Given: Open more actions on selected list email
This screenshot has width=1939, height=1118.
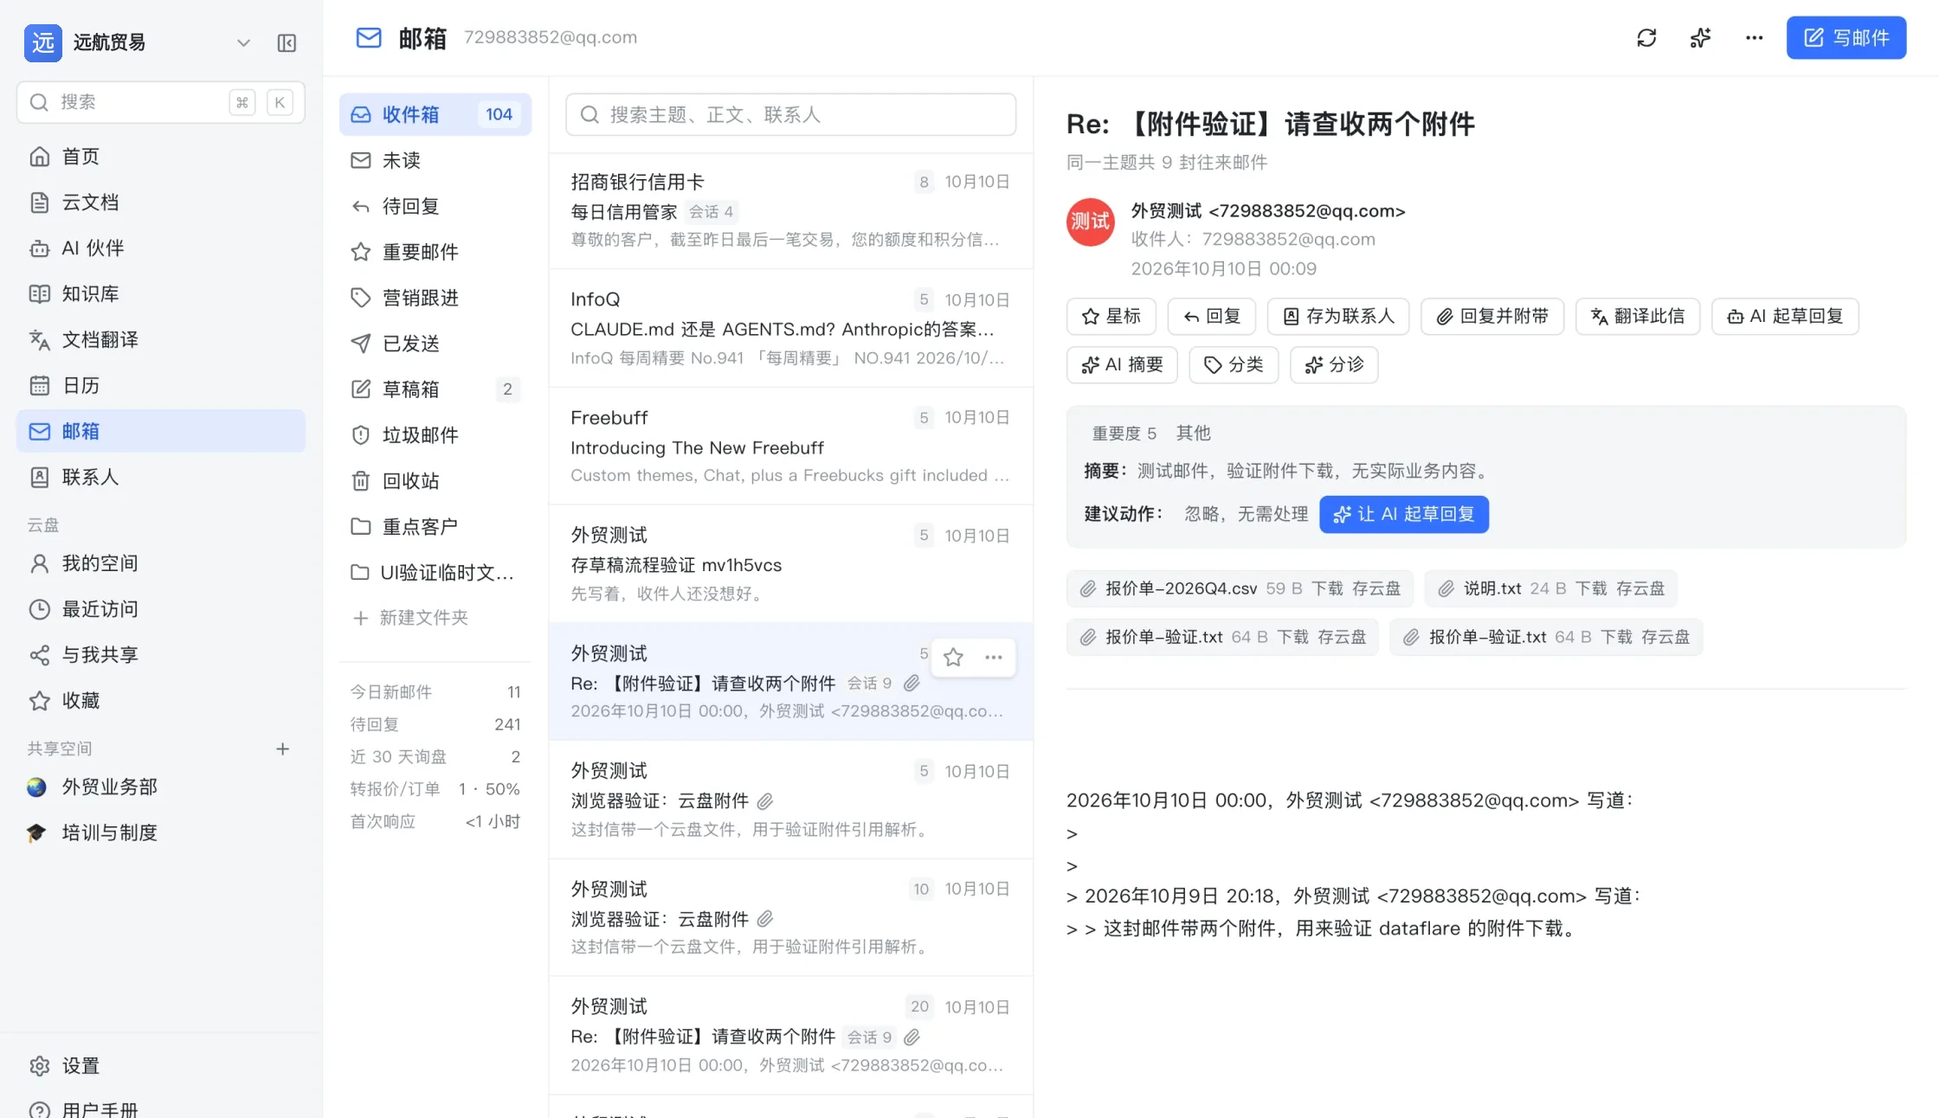Looking at the screenshot, I should tap(994, 658).
